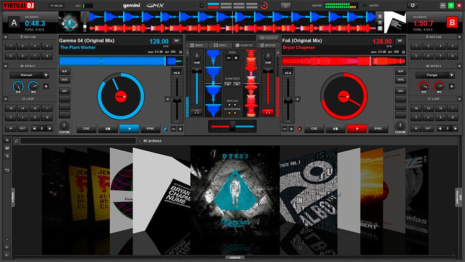The height and width of the screenshot is (262, 465).
Task: Click the browser search input field
Action: 78,141
